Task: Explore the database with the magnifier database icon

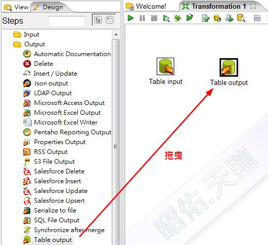Action: (241, 18)
